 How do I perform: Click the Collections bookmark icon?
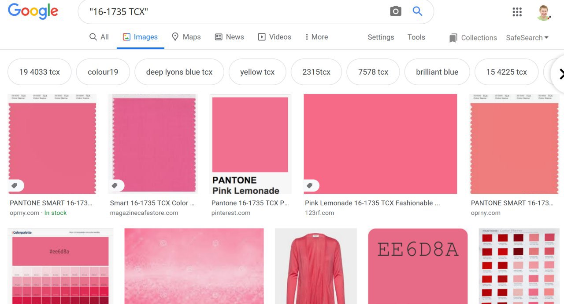pos(453,38)
